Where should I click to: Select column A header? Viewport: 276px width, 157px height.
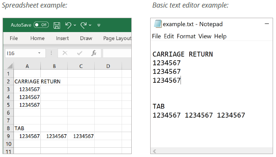coord(27,66)
